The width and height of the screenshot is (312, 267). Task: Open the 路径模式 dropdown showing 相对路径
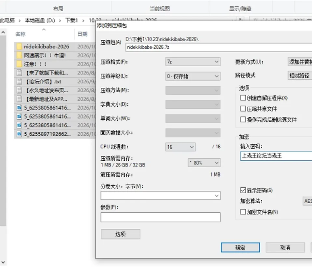pyautogui.click(x=300, y=75)
